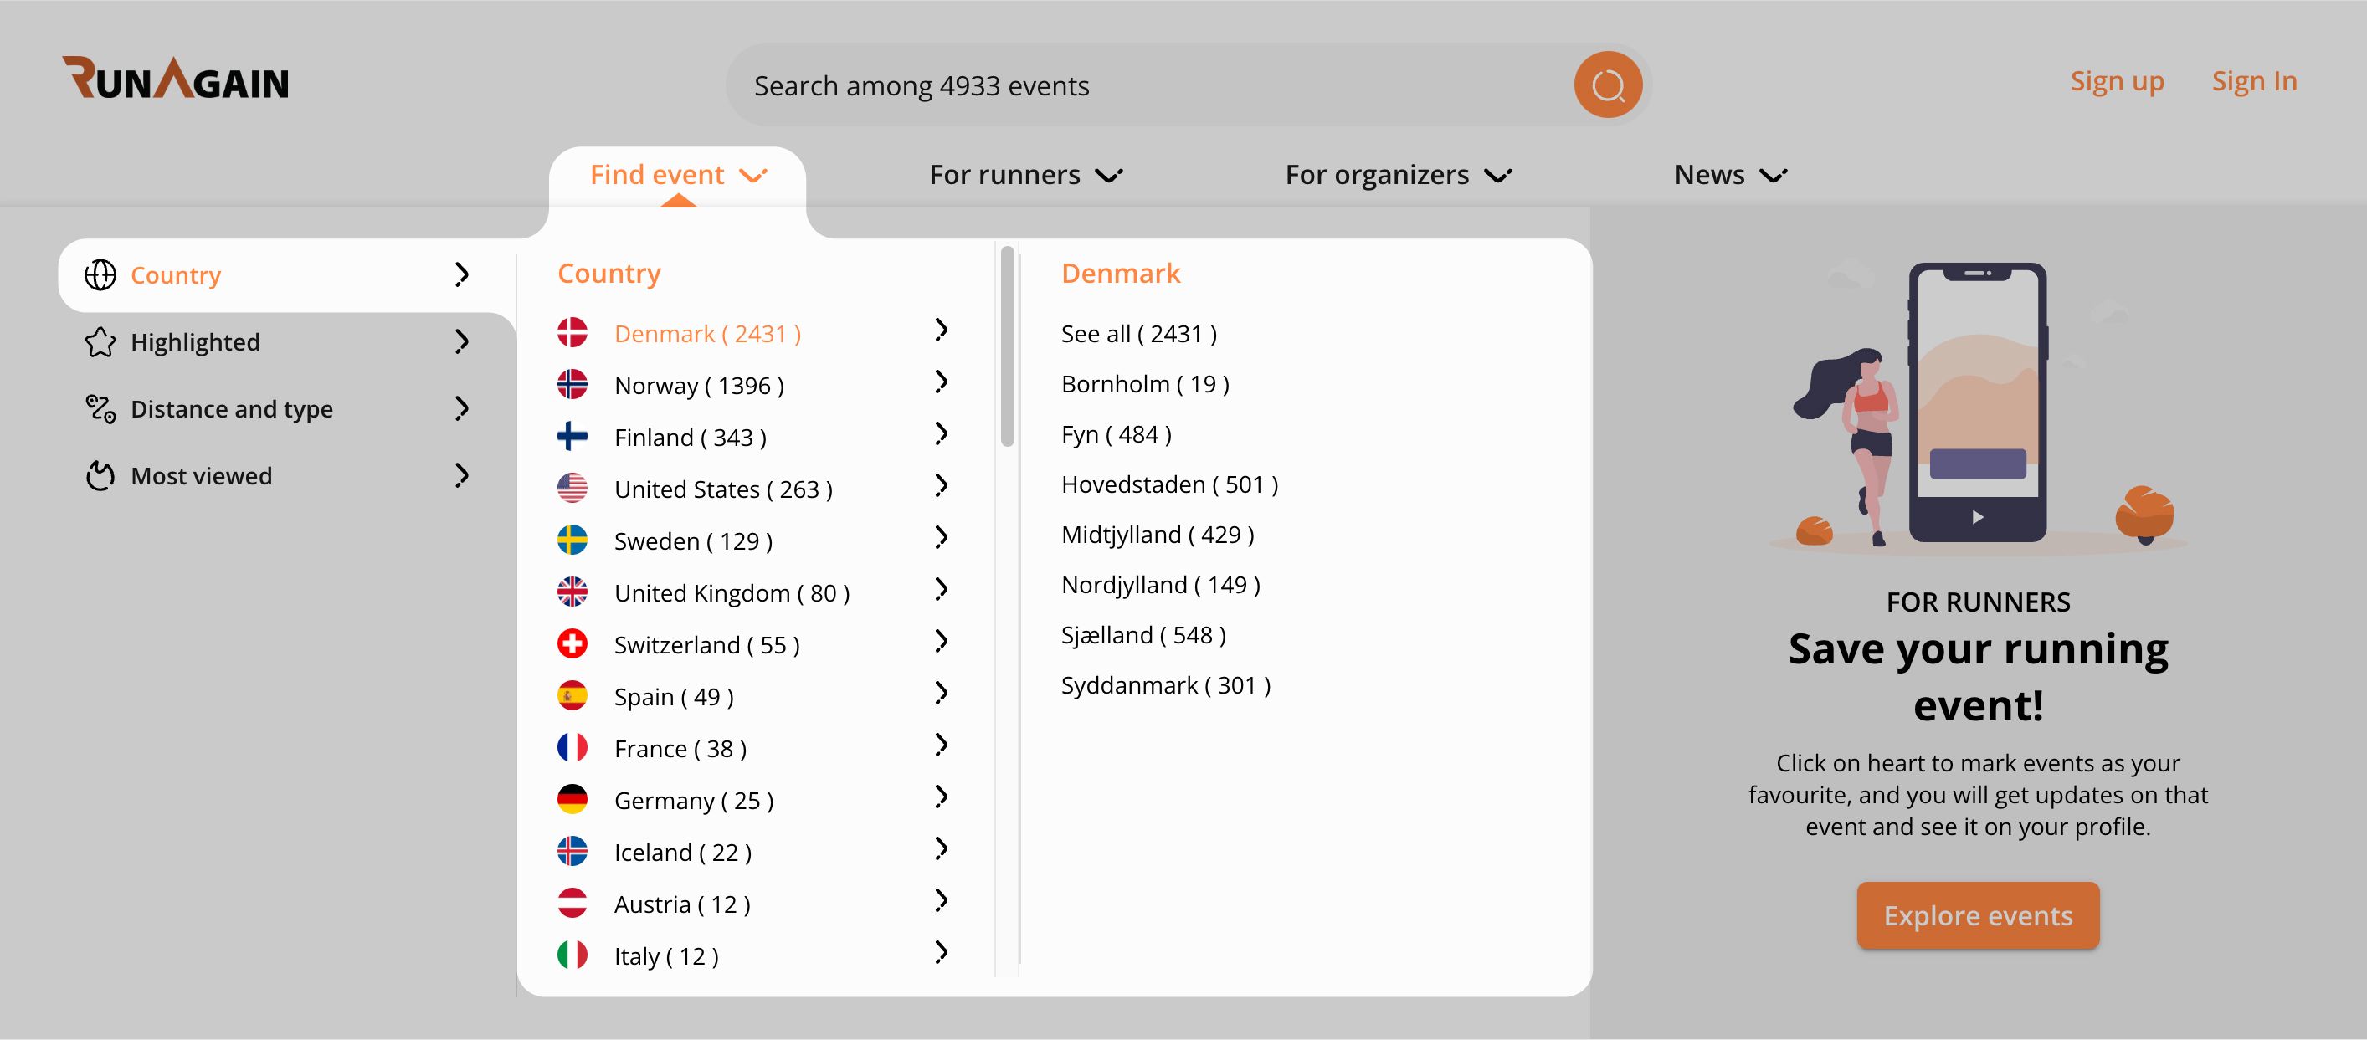Open the For organizers menu
The width and height of the screenshot is (2367, 1040).
pyautogui.click(x=1398, y=175)
